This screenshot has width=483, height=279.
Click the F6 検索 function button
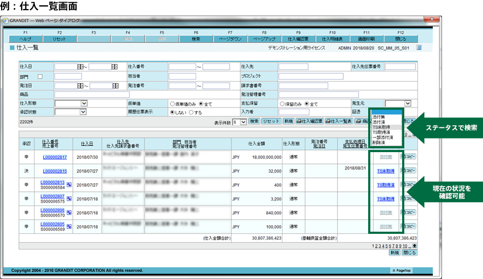point(196,39)
